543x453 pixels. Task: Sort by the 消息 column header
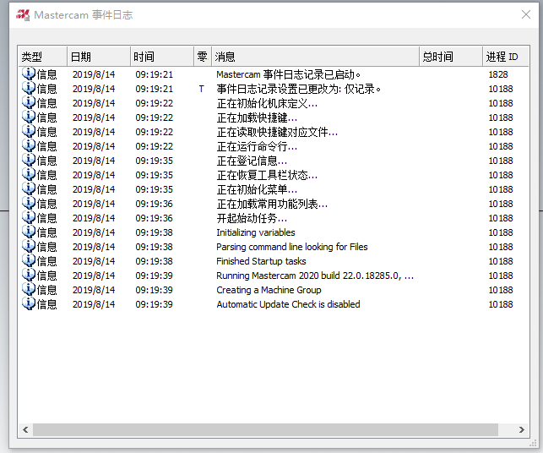316,57
